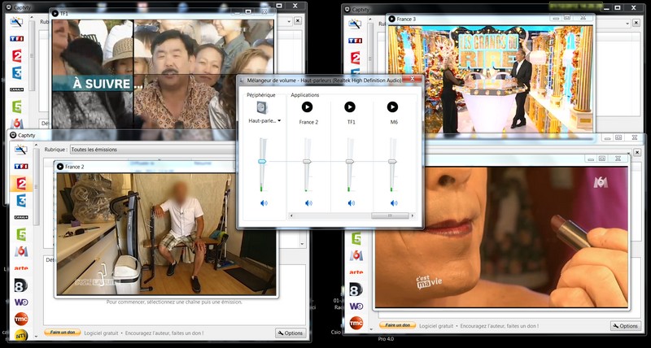651x348 pixels.
Task: Click M6 volume slider in mixer
Action: [392, 161]
